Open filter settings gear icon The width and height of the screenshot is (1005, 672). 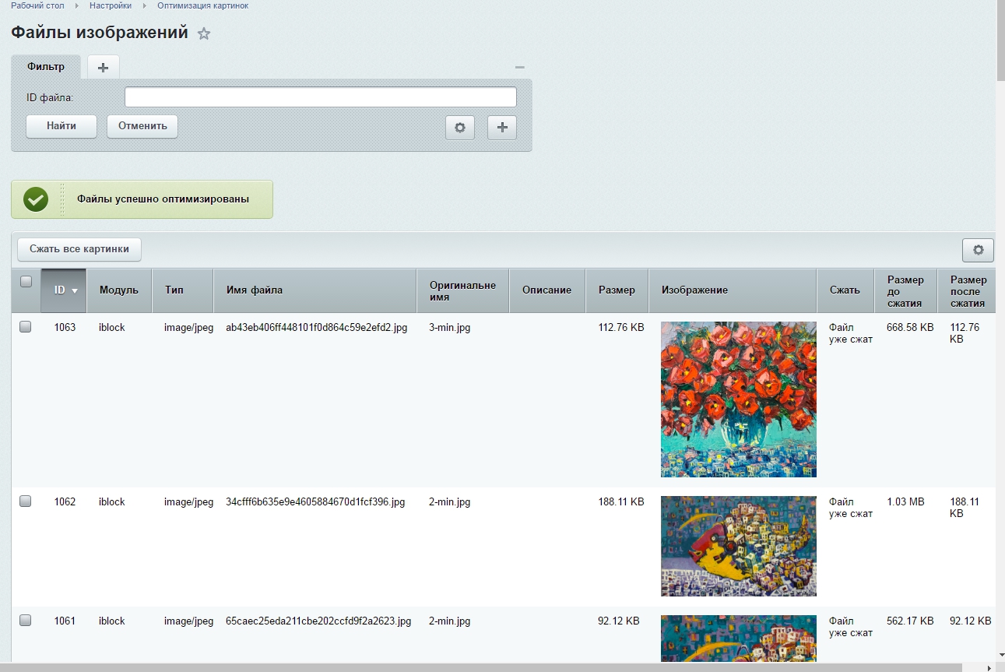tap(460, 128)
